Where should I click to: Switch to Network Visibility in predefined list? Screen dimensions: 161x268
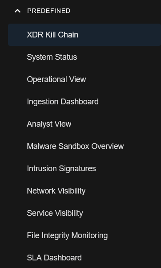56,191
